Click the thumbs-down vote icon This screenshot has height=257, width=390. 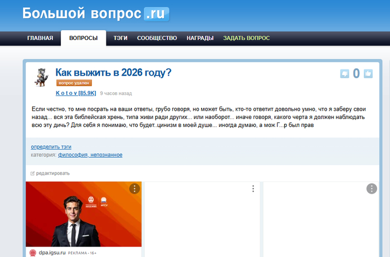344,73
